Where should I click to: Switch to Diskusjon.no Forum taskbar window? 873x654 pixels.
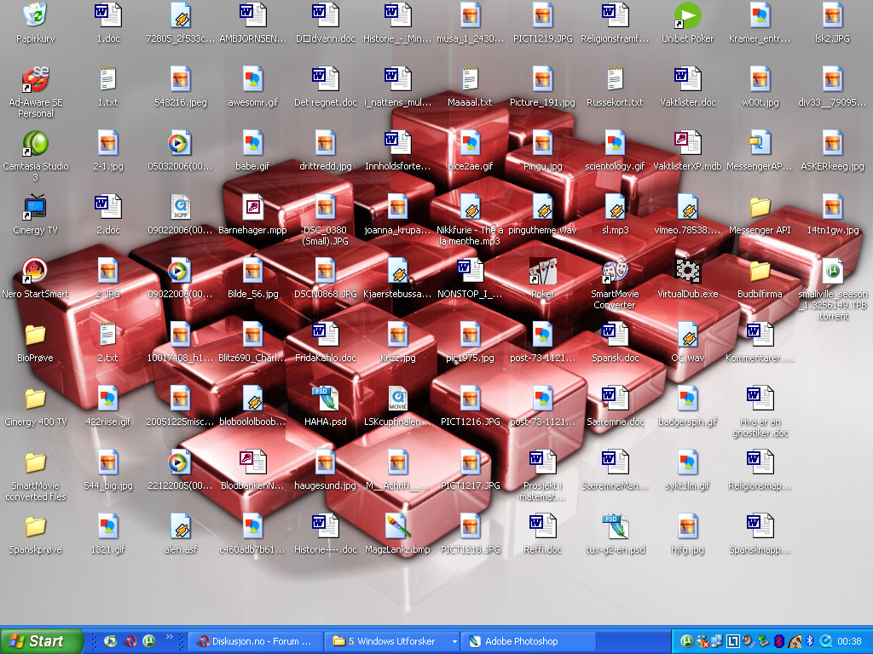click(256, 641)
